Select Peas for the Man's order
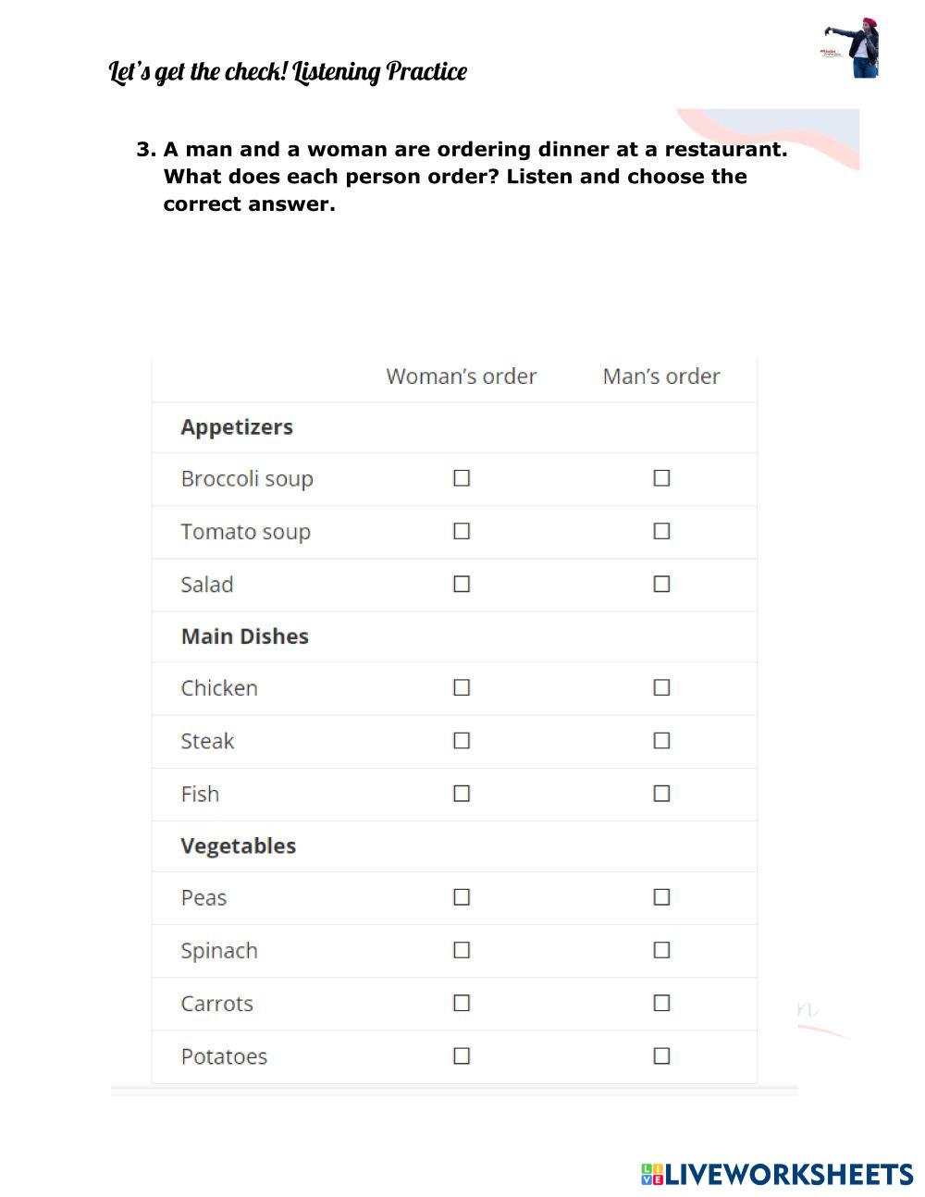925x1197 pixels. tap(661, 897)
